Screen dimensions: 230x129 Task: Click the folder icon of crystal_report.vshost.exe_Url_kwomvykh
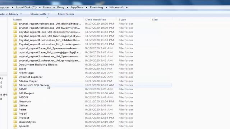[x=15, y=28]
